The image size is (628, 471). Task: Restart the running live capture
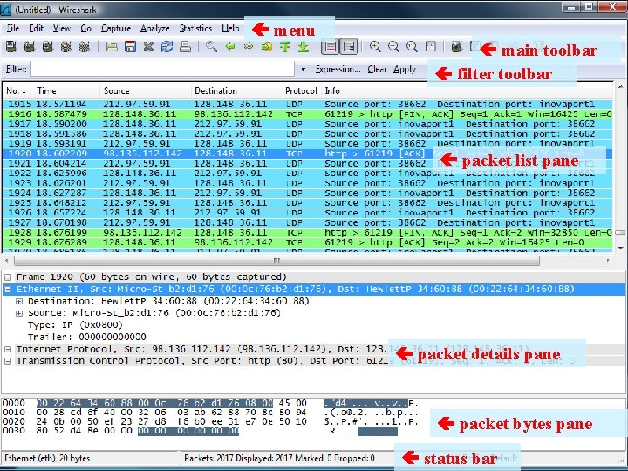tap(85, 47)
